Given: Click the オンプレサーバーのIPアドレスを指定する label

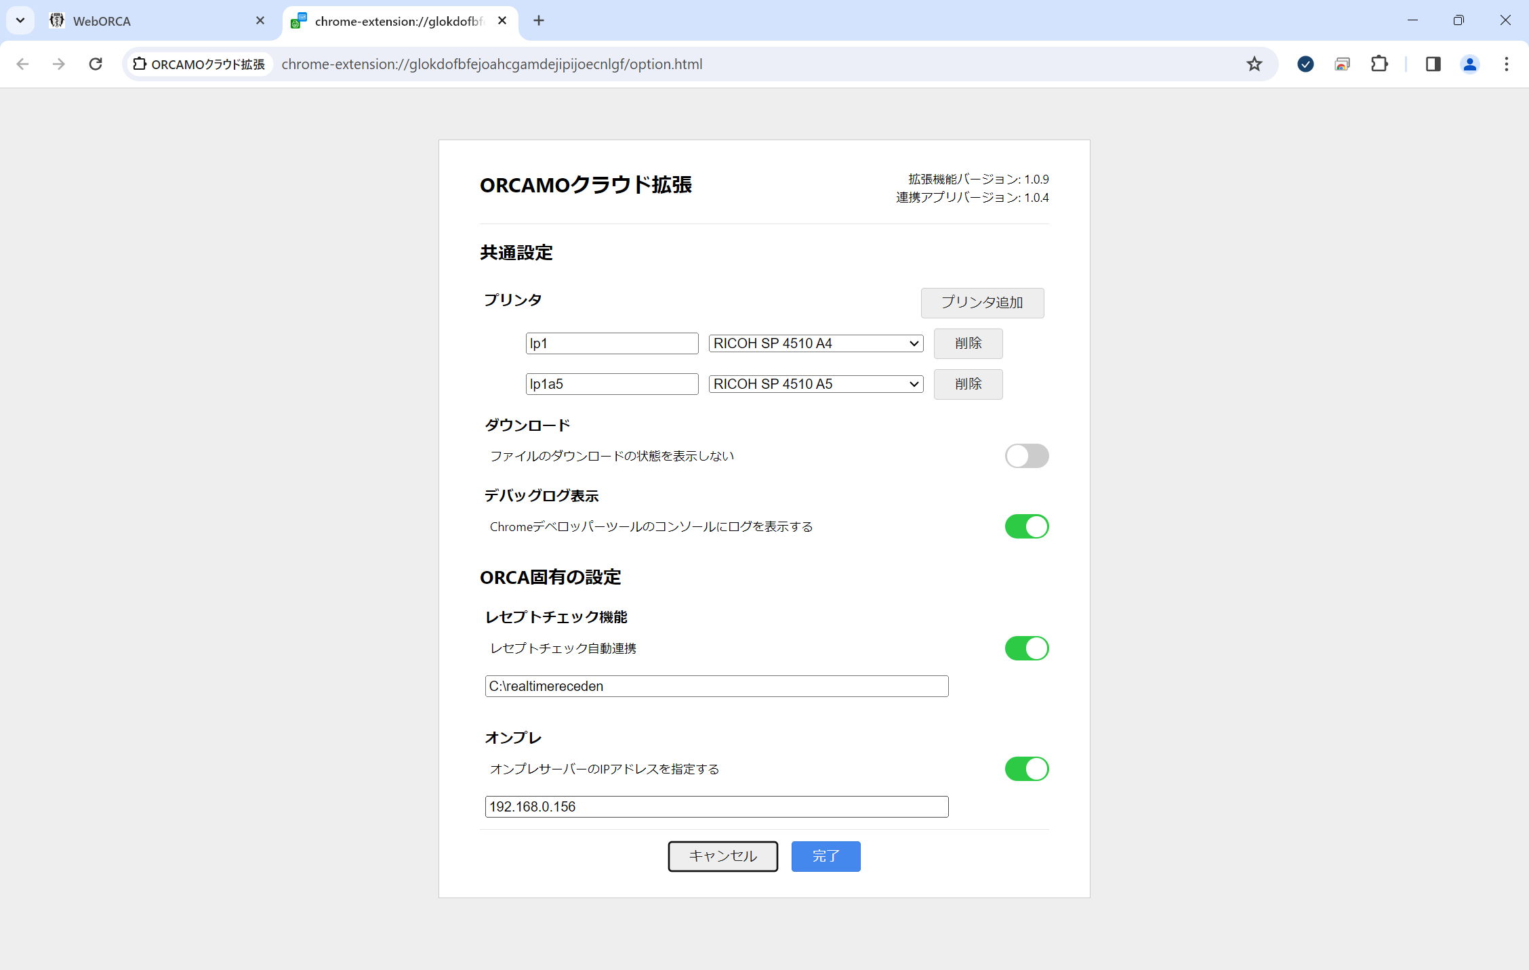Looking at the screenshot, I should 605,769.
